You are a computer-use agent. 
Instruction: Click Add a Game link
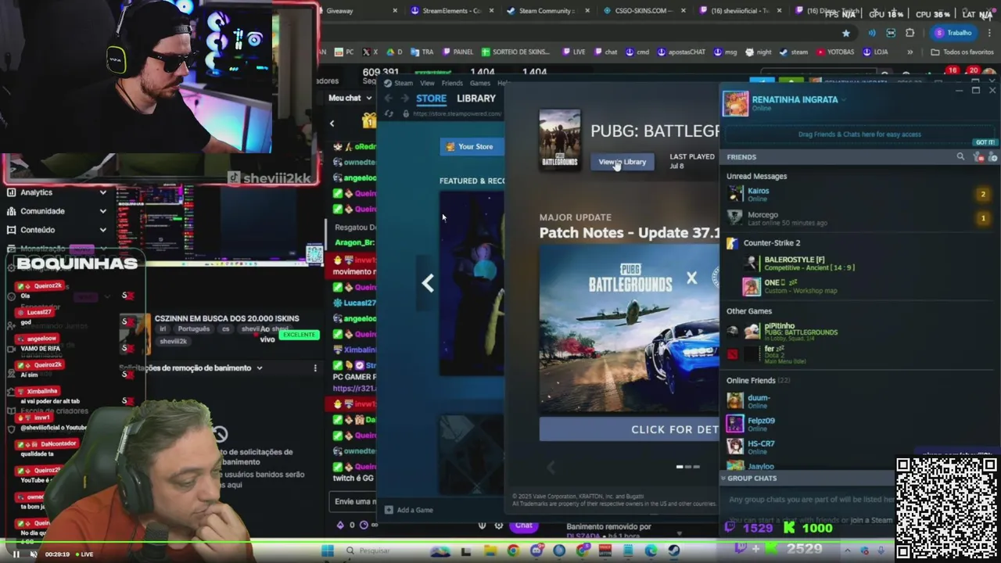[x=409, y=510]
